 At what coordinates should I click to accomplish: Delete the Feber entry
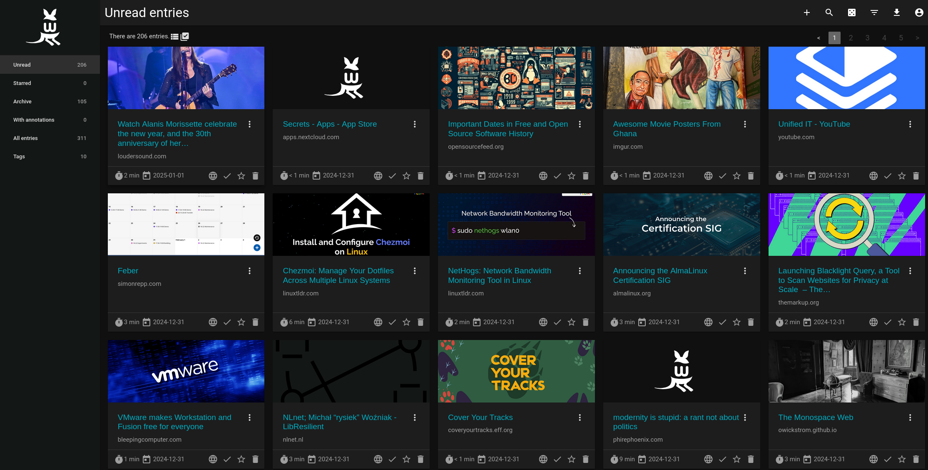pyautogui.click(x=255, y=322)
